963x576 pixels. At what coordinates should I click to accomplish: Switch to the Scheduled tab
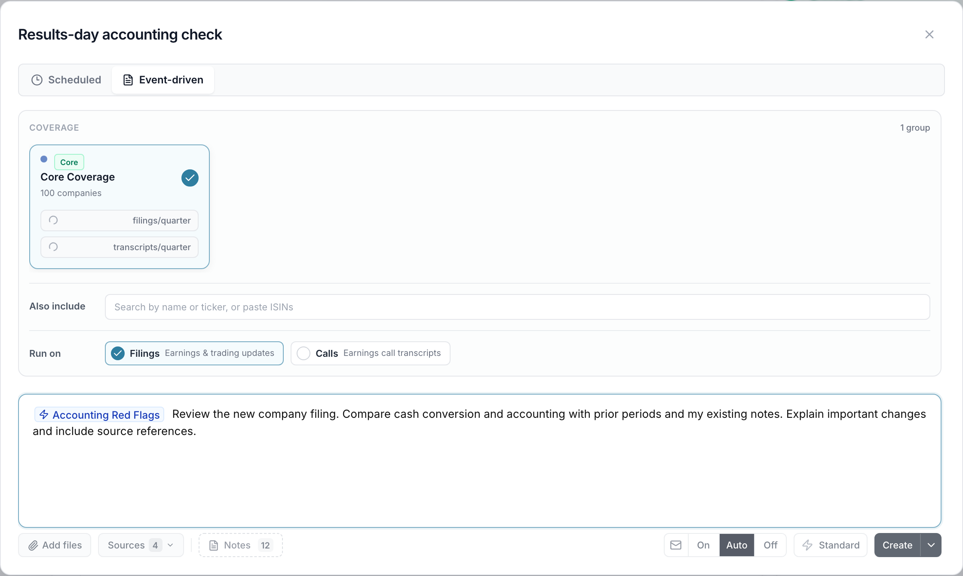point(66,80)
